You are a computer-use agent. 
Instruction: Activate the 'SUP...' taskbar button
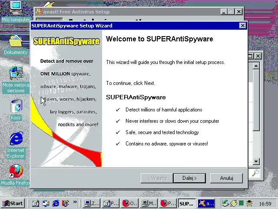tap(187, 203)
